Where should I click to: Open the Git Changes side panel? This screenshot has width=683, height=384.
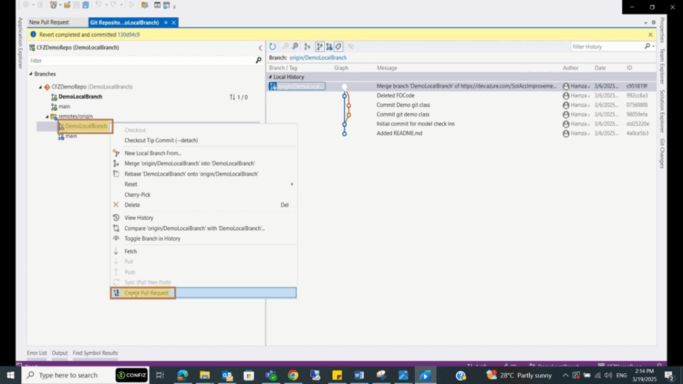tap(662, 153)
